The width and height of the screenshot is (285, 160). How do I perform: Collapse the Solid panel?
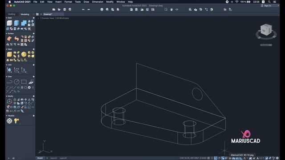pos(7,18)
